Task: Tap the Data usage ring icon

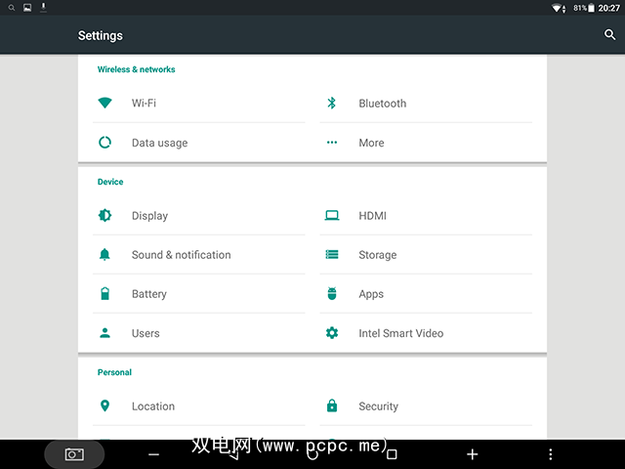Action: 104,143
